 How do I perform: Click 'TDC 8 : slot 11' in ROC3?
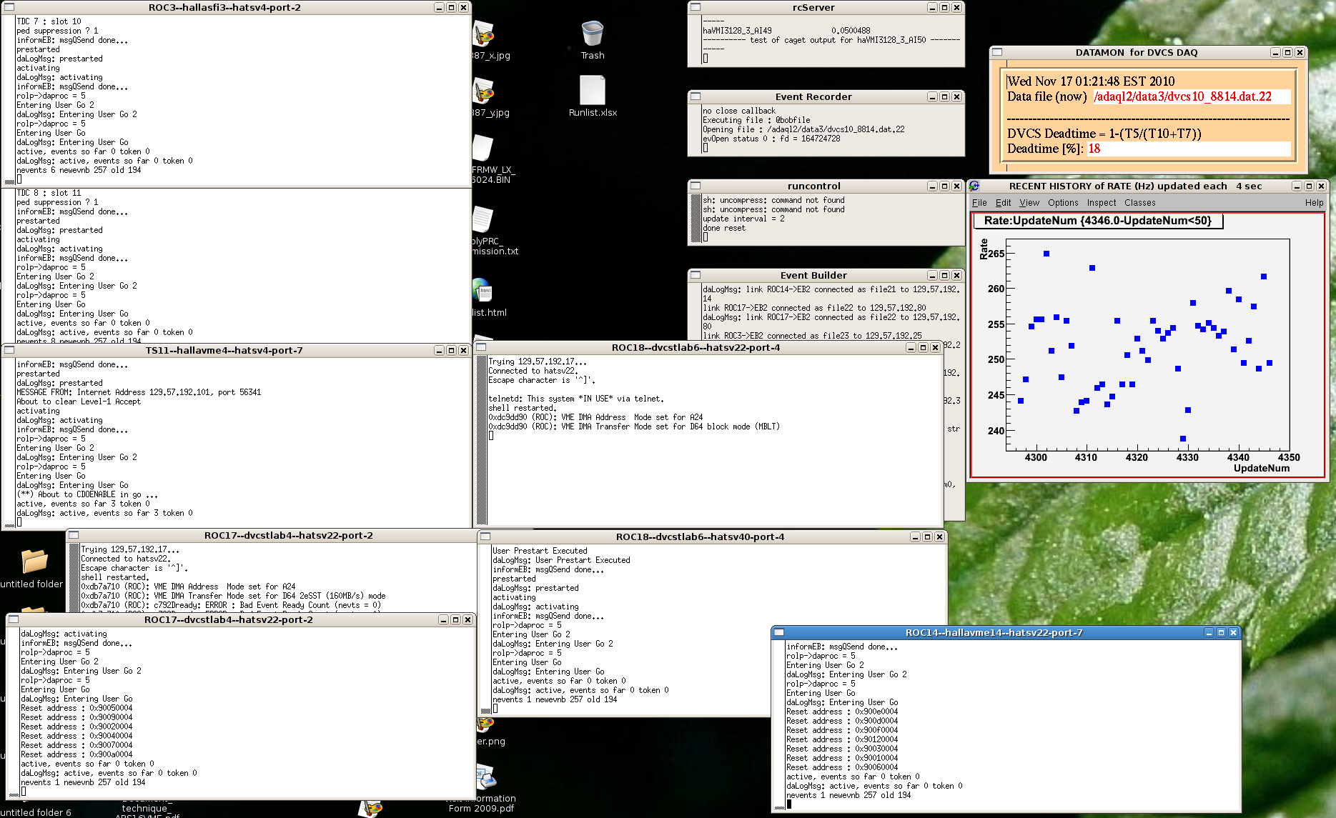(49, 193)
